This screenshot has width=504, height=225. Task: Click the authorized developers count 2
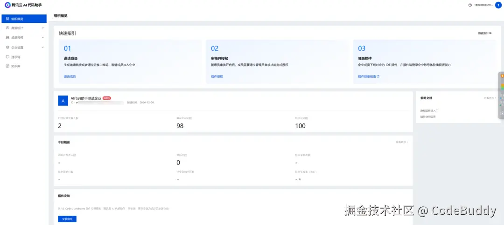pyautogui.click(x=60, y=126)
